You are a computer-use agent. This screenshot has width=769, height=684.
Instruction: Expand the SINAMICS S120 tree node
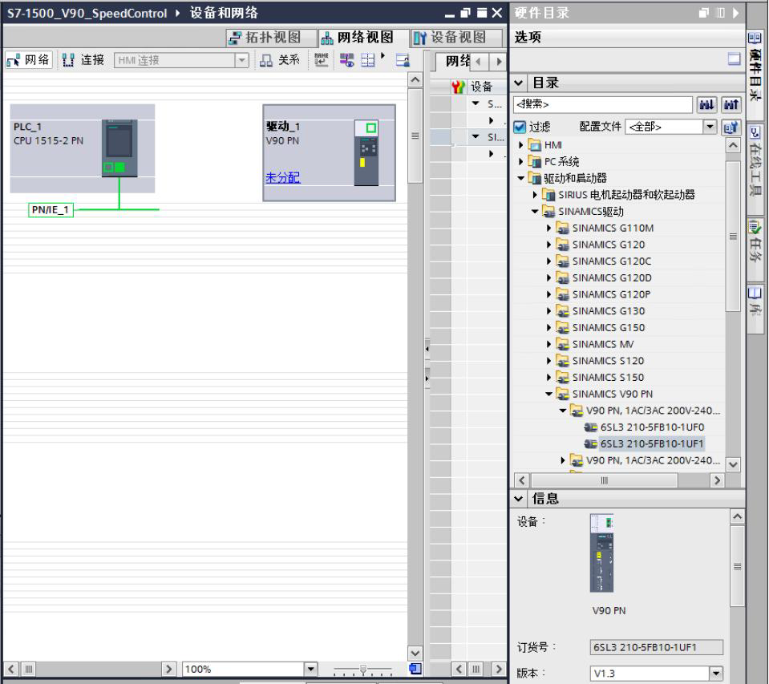548,361
